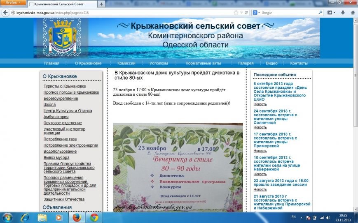358x223 pixels.
Task: Open Туристы о Крыжановке link
Action: [x=65, y=86]
